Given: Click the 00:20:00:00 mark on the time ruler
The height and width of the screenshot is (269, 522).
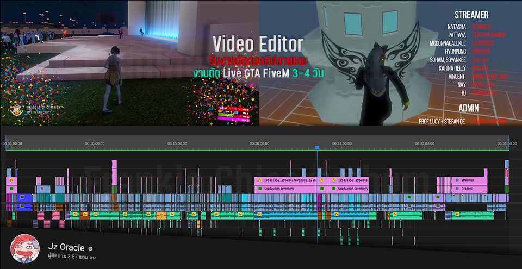Looking at the screenshot, I should (x=259, y=144).
